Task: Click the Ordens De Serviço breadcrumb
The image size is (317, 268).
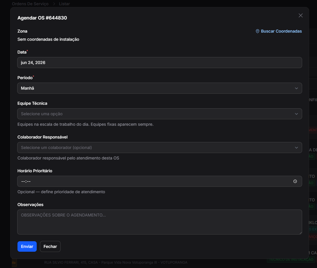Action: click(30, 4)
